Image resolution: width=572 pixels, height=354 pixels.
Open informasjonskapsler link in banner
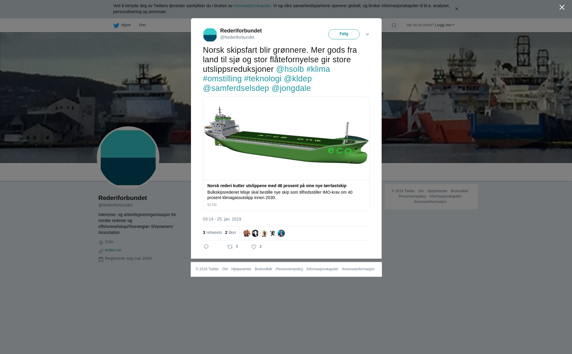click(252, 6)
